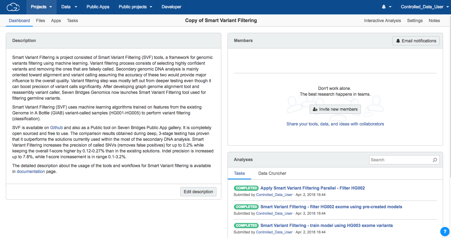The image size is (451, 238).
Task: Switch to the Apps tab
Action: click(56, 21)
